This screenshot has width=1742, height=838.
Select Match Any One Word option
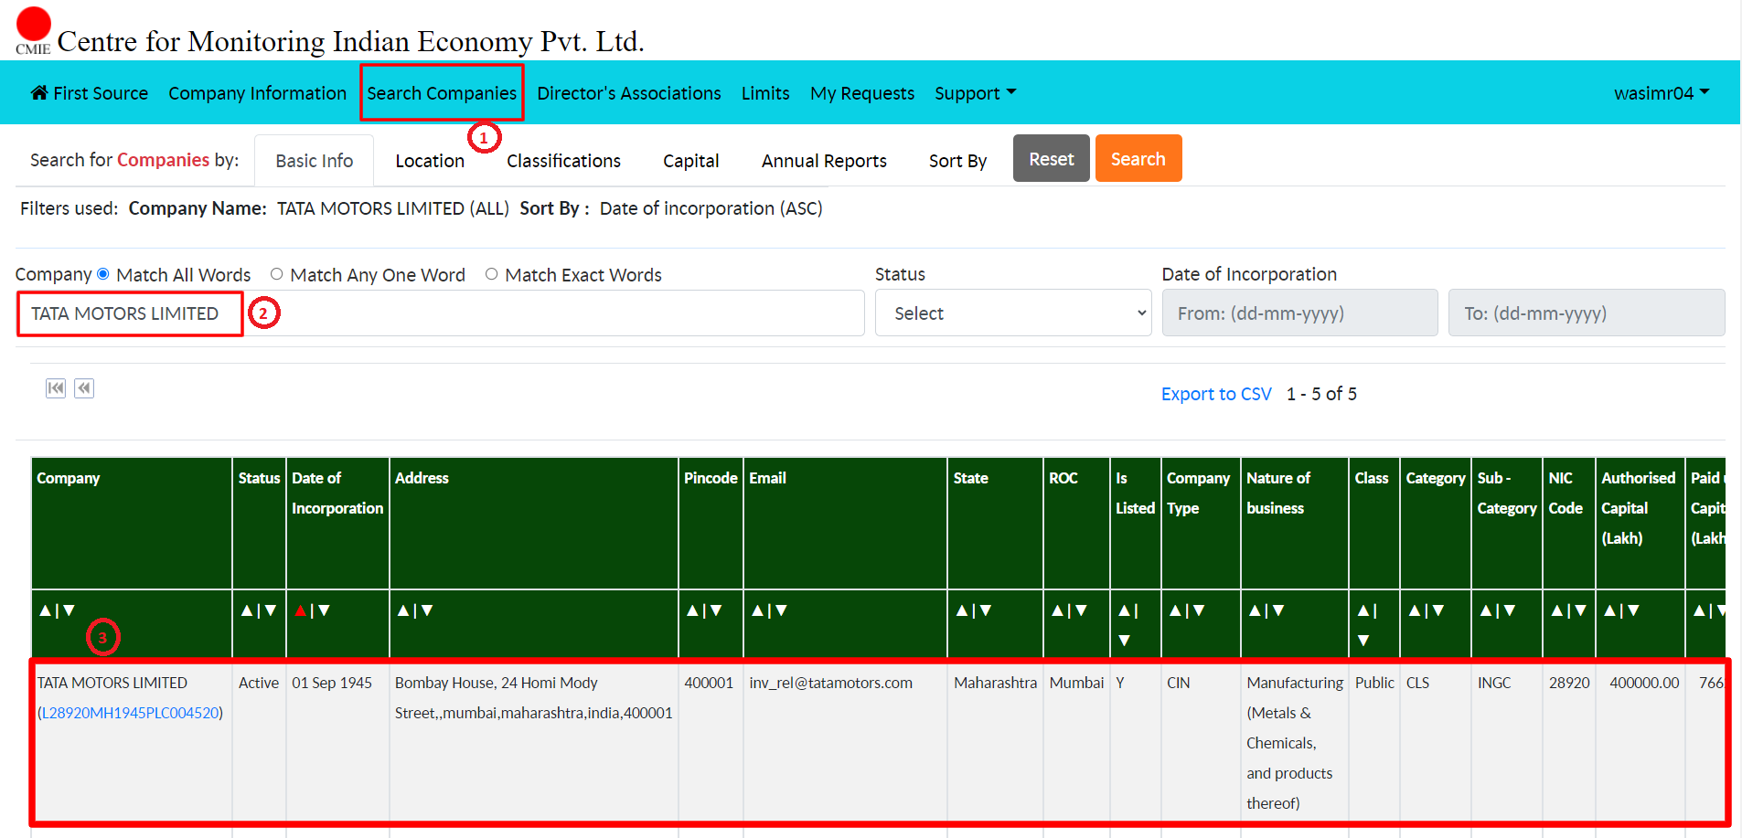[276, 274]
